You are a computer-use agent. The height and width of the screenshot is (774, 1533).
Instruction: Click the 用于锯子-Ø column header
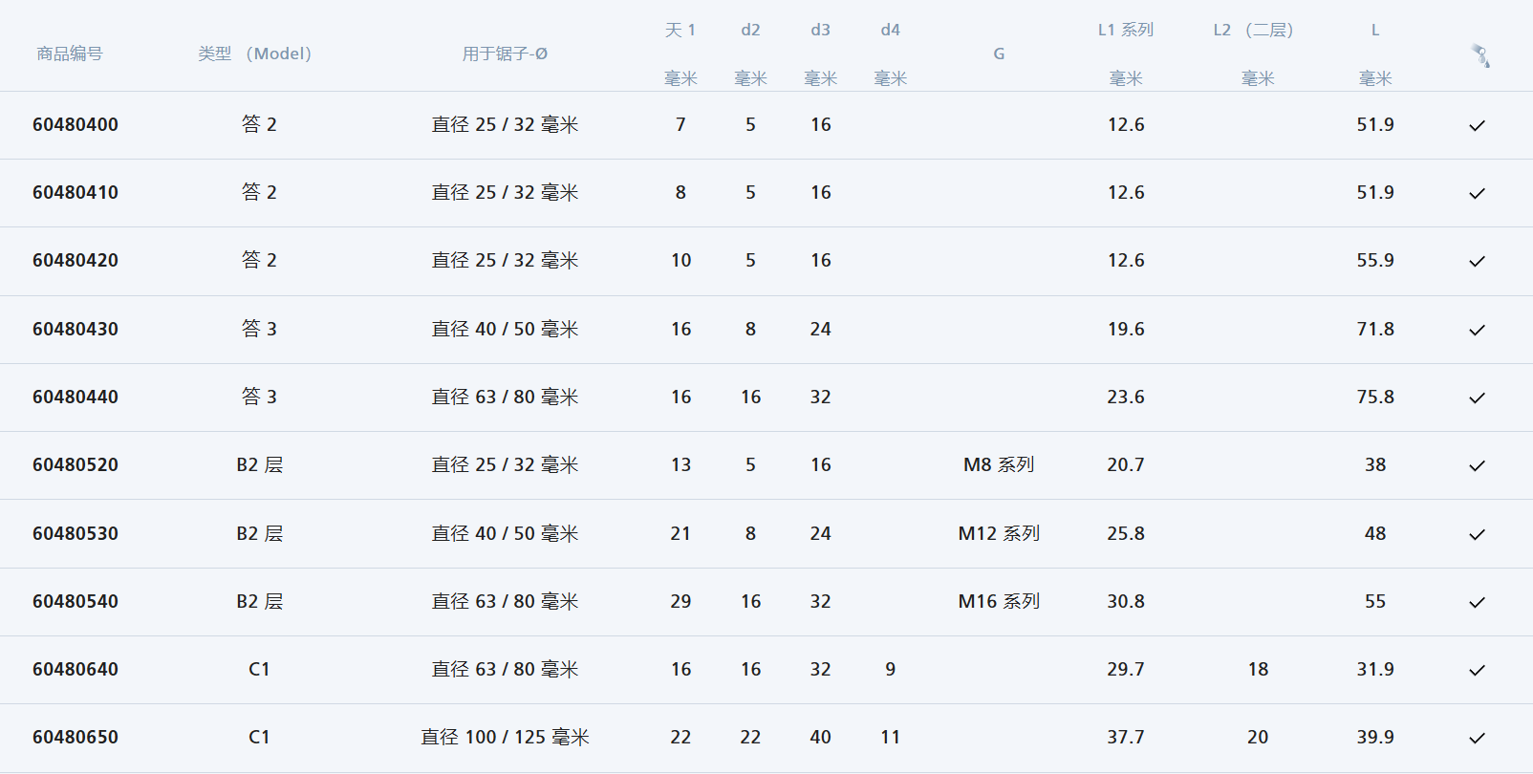(505, 54)
